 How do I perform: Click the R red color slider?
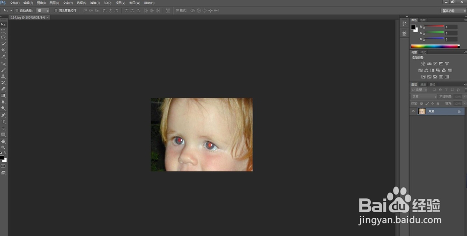pos(434,27)
